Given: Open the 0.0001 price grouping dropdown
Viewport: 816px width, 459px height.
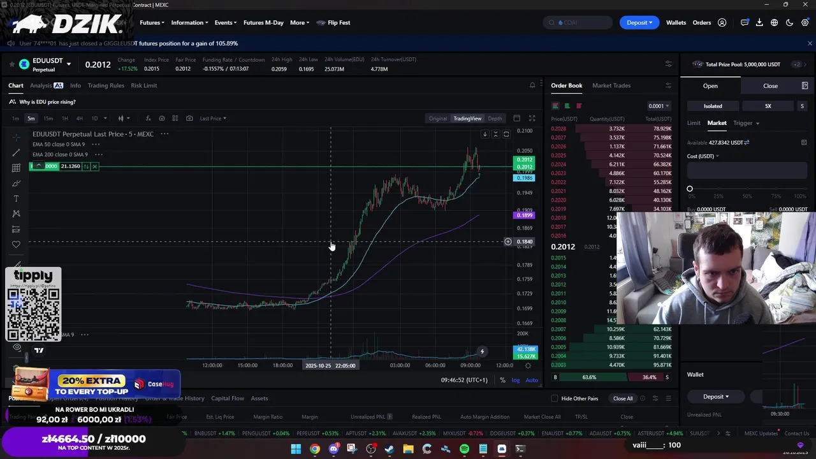Looking at the screenshot, I should (659, 106).
